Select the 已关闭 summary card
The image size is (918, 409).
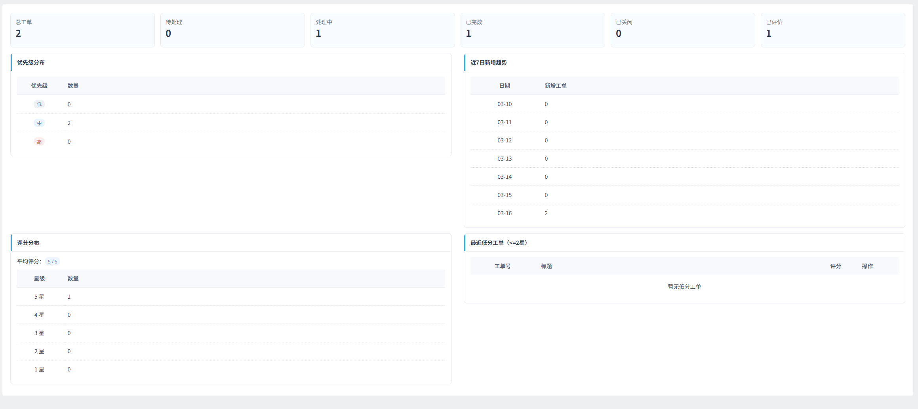click(683, 30)
